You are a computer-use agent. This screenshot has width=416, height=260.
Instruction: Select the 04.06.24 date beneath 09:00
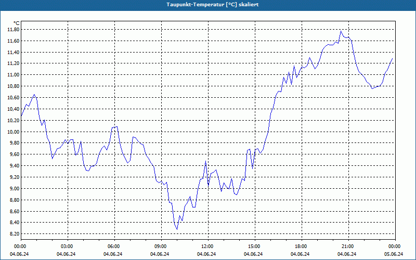tap(160, 254)
